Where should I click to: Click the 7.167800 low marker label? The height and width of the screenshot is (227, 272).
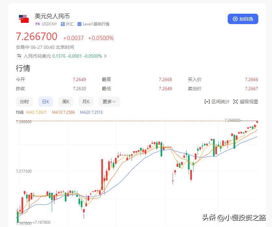click(42, 222)
